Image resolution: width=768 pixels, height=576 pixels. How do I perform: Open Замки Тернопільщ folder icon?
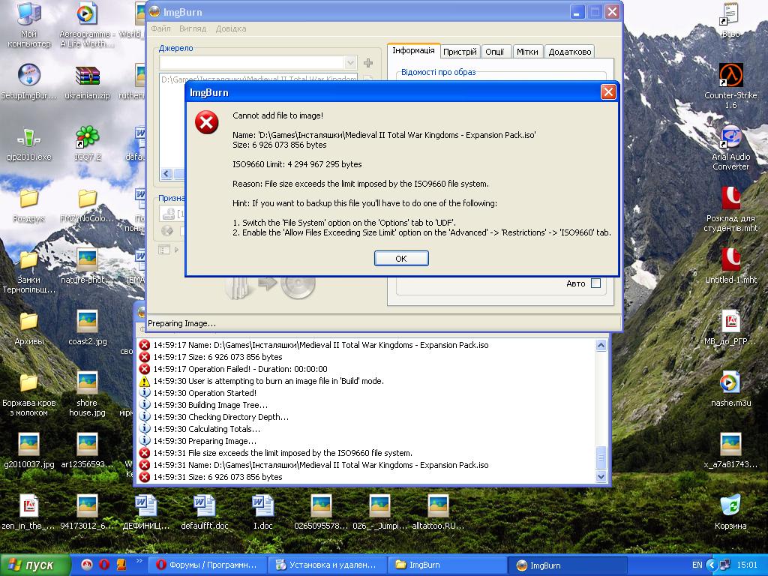[x=29, y=271]
